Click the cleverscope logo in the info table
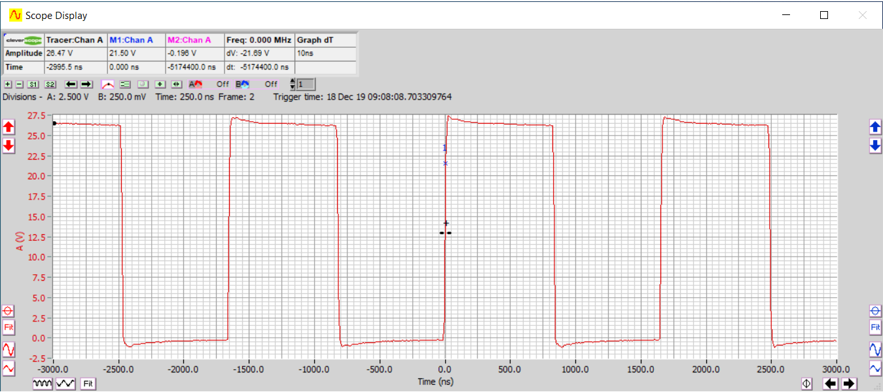The image size is (883, 392). 24,40
